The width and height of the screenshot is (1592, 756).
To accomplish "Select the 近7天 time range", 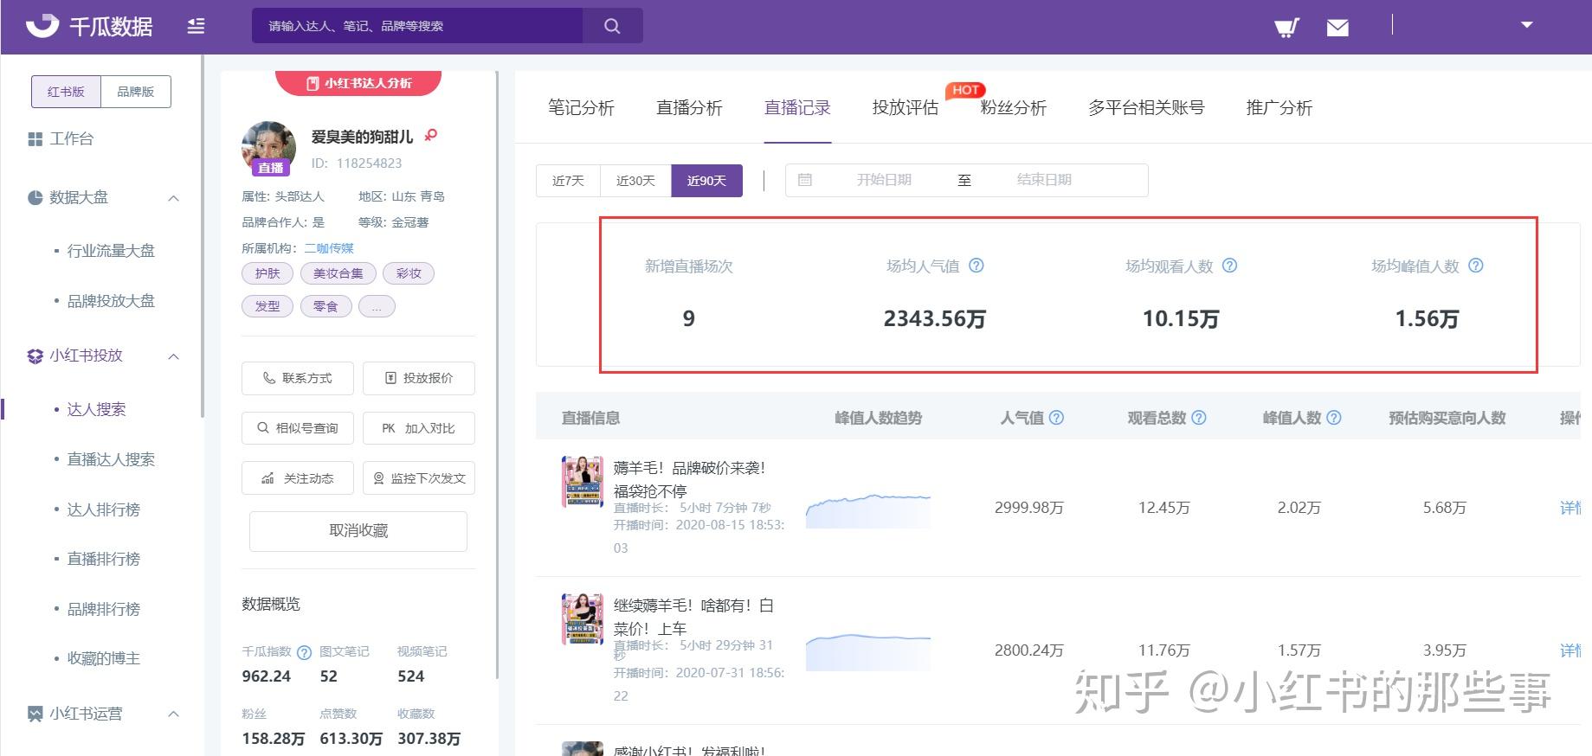I will point(568,181).
